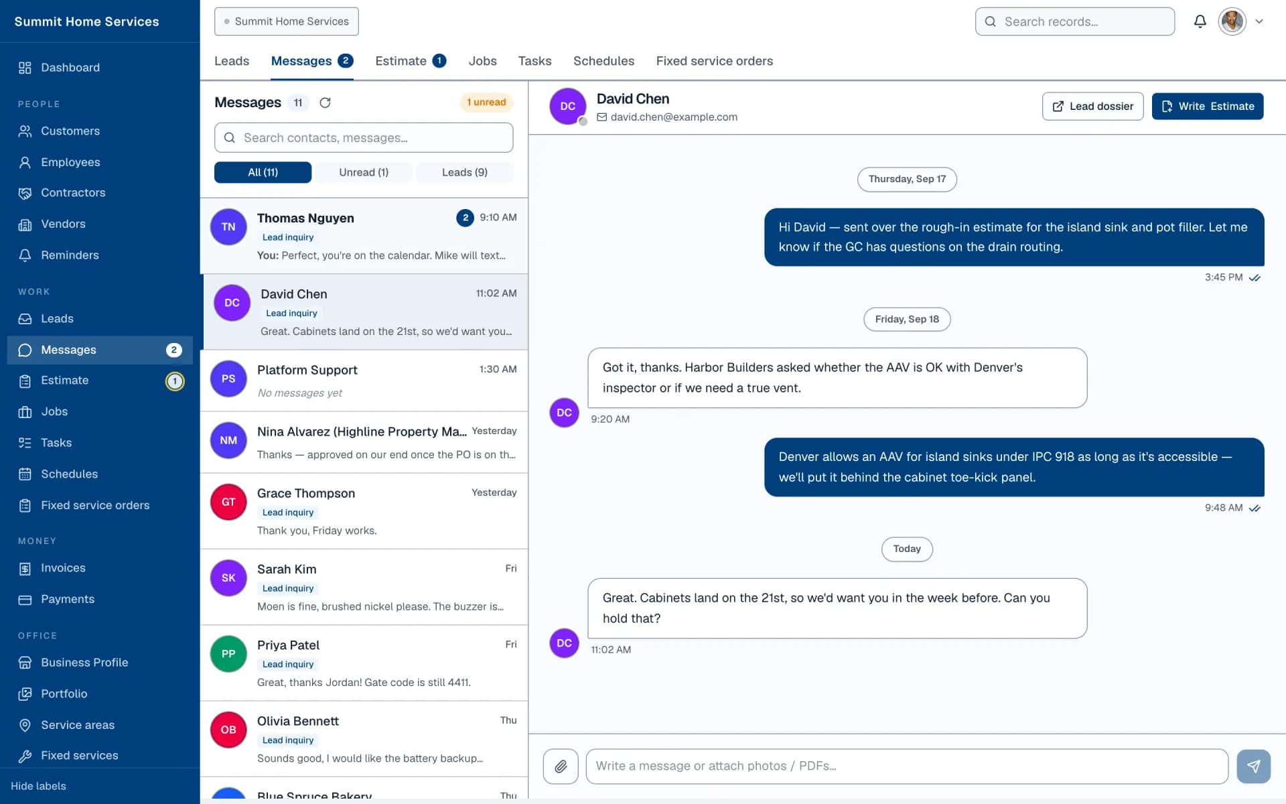The width and height of the screenshot is (1286, 804).
Task: Open the Summit Home Services workspace selector
Action: pos(287,21)
